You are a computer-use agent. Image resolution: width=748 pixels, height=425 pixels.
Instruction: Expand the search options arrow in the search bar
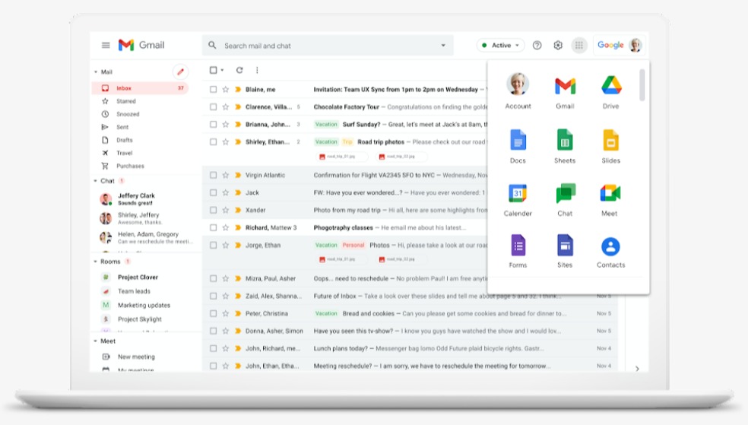[x=443, y=46]
